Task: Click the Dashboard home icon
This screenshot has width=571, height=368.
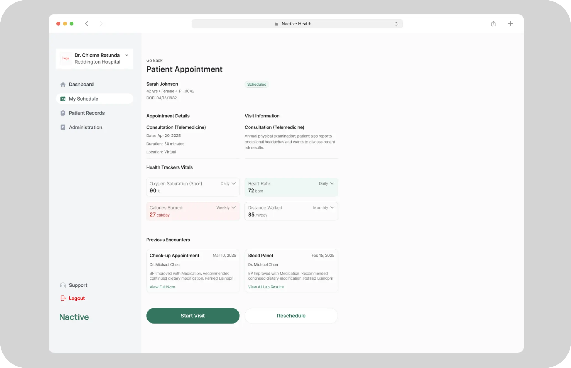Action: pos(63,84)
